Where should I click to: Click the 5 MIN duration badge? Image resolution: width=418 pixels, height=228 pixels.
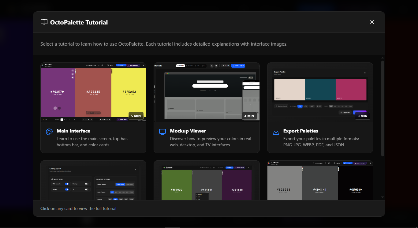(x=136, y=116)
